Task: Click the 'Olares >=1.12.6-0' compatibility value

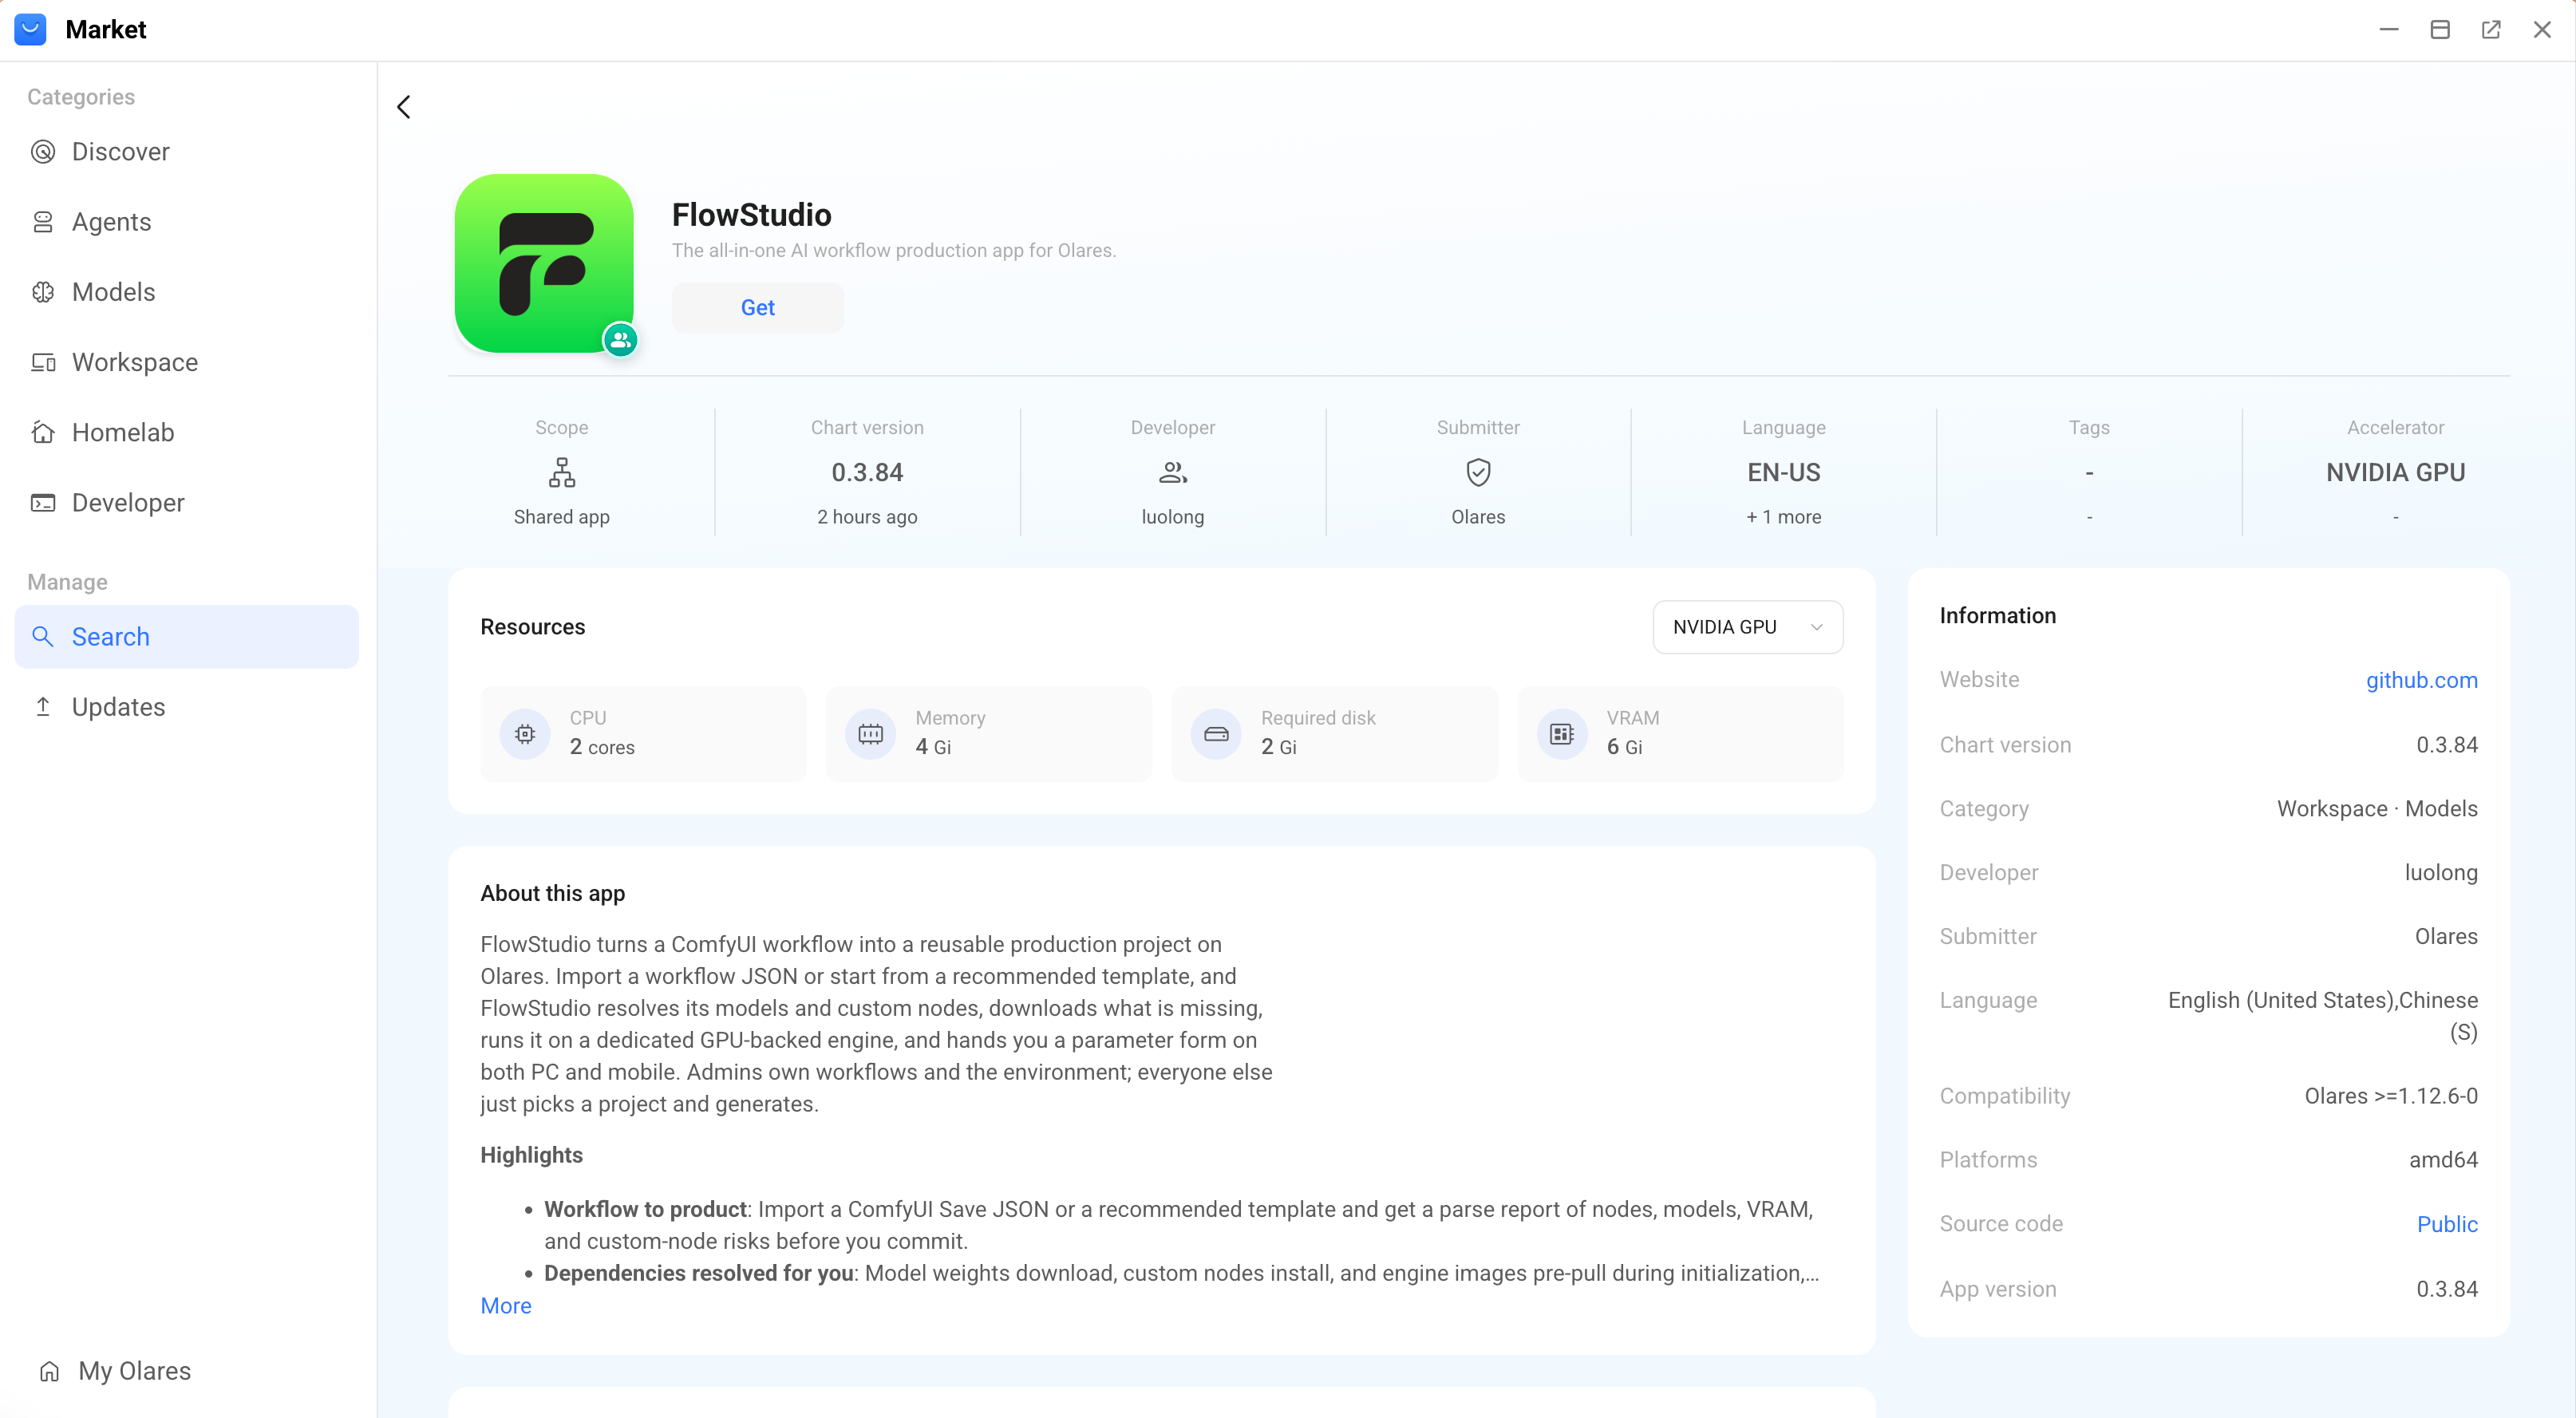Action: click(x=2391, y=1096)
